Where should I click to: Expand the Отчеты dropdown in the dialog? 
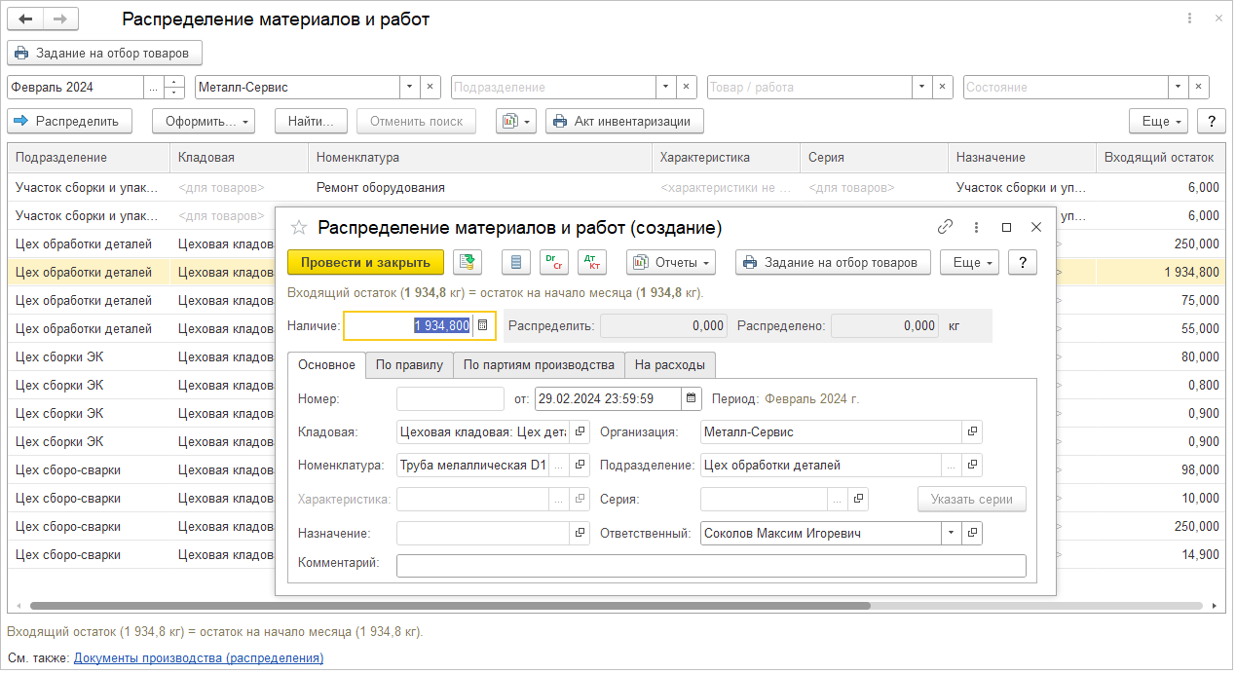[x=671, y=262]
